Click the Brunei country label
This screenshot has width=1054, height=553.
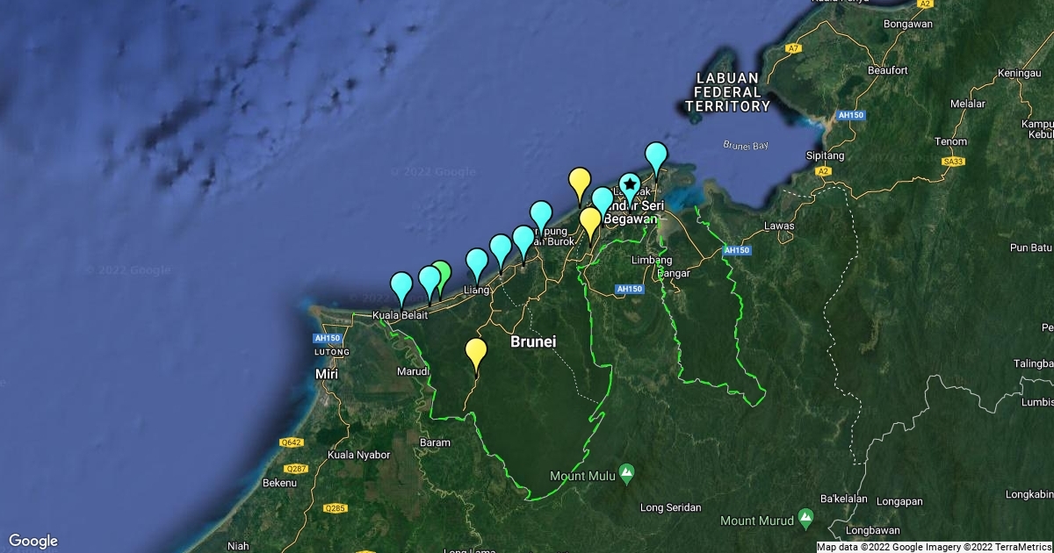coord(533,341)
